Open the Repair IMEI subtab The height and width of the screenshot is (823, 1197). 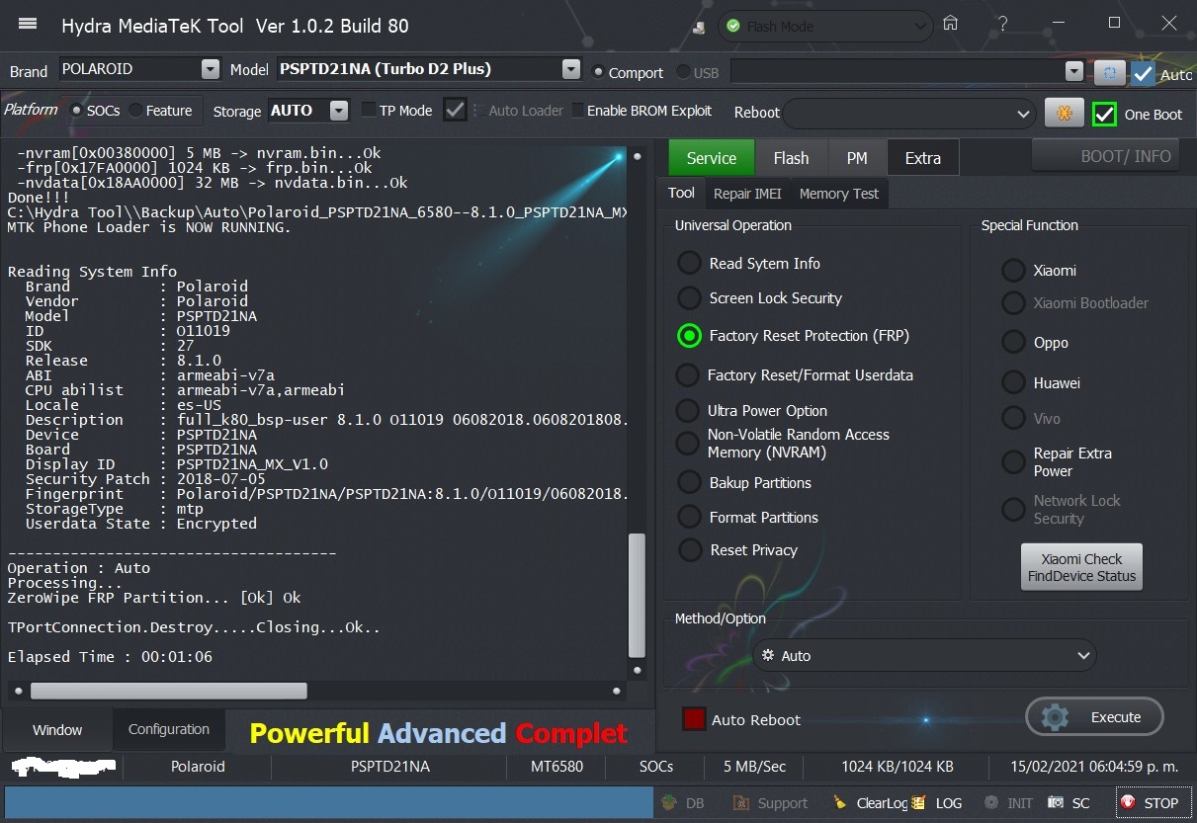(x=747, y=194)
